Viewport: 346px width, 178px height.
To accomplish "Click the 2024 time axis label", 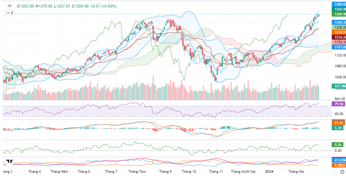I will pyautogui.click(x=268, y=172).
